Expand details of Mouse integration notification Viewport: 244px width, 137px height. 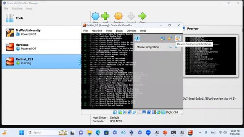(x=170, y=47)
